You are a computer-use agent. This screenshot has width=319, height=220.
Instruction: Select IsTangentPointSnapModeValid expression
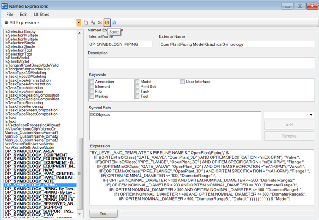[x=32, y=65]
